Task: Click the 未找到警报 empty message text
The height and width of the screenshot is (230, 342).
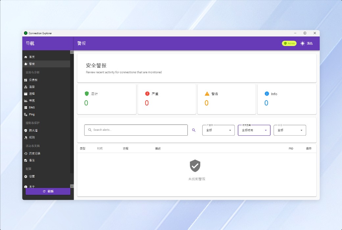Action: 197,179
